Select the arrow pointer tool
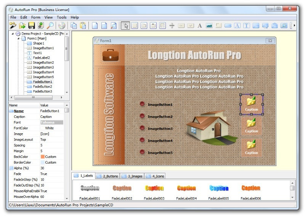The width and height of the screenshot is (305, 217). [x=125, y=26]
